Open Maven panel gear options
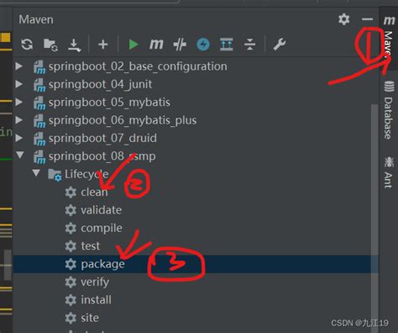 [344, 19]
